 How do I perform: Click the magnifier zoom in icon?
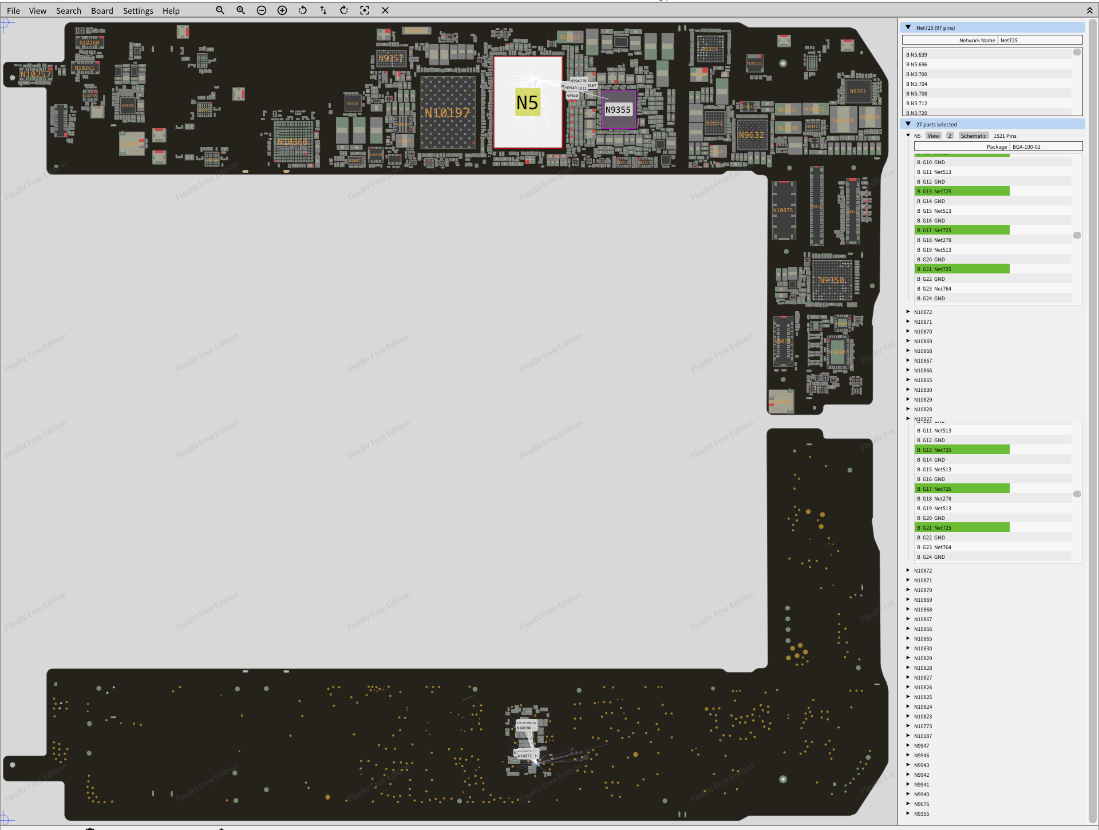pos(240,10)
